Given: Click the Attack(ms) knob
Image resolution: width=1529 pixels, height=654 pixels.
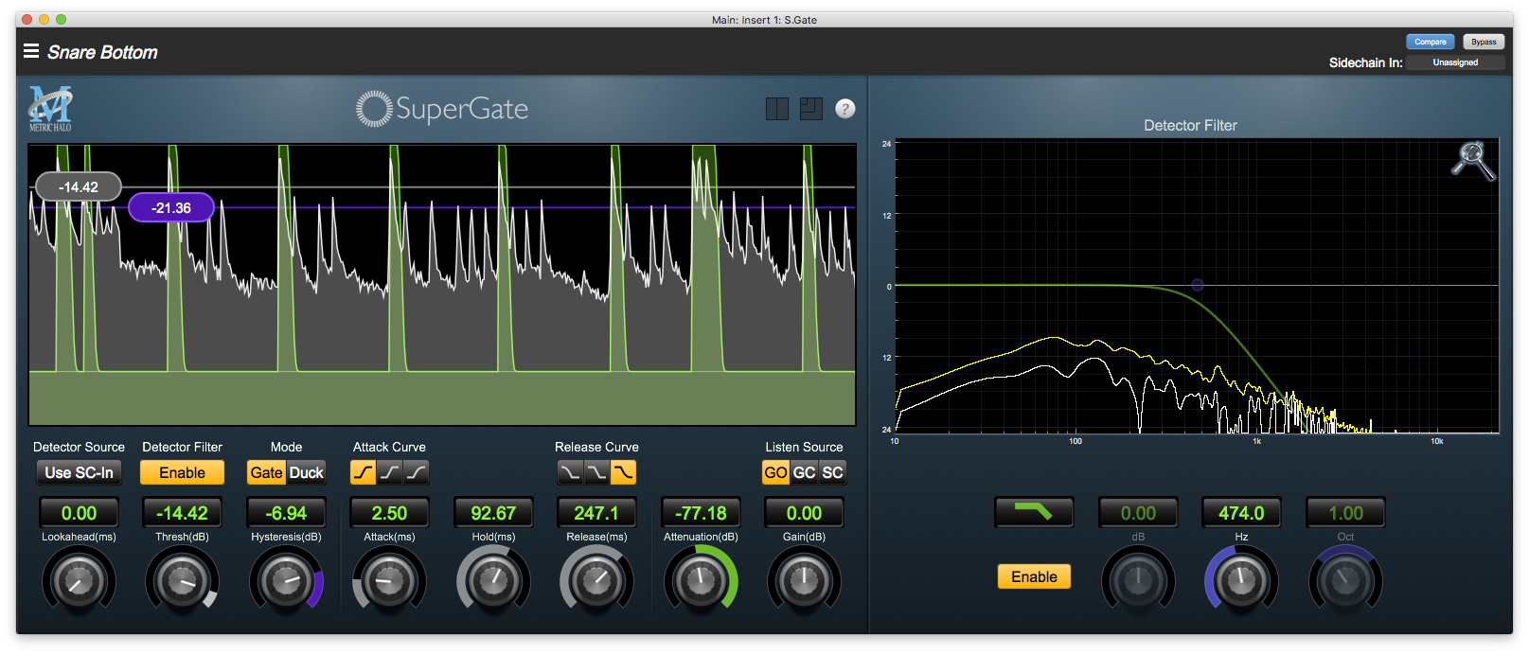Looking at the screenshot, I should tap(389, 581).
